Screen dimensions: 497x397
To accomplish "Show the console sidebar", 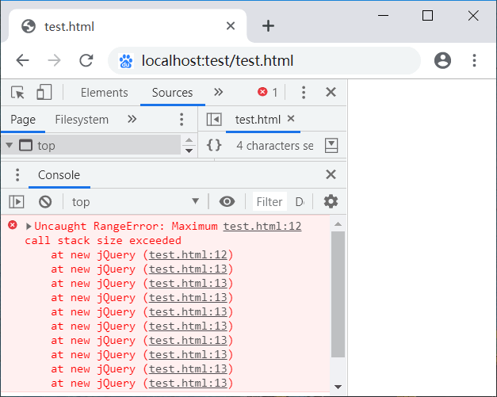I will point(16,201).
